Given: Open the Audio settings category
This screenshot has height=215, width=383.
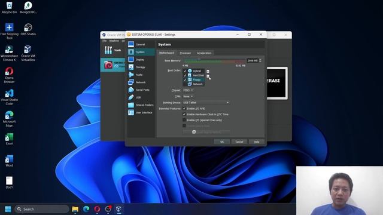Looking at the screenshot, I should [141, 75].
